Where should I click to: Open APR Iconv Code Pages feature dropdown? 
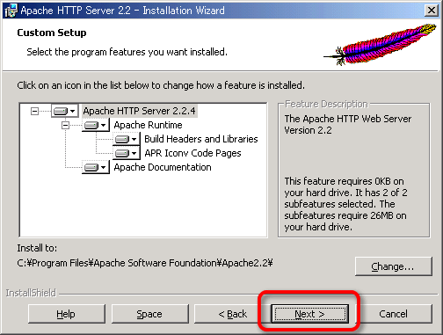point(127,153)
